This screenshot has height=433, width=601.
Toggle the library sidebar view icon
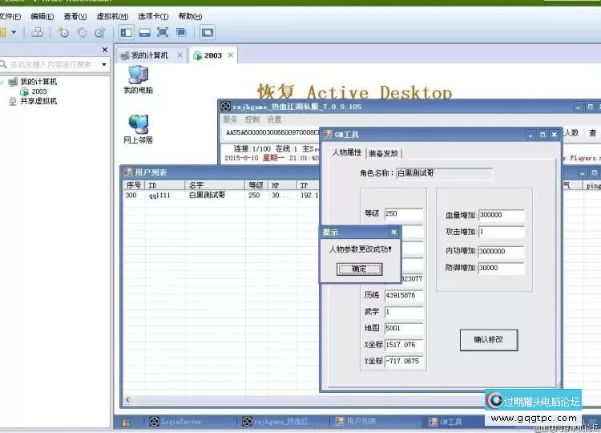(x=126, y=32)
